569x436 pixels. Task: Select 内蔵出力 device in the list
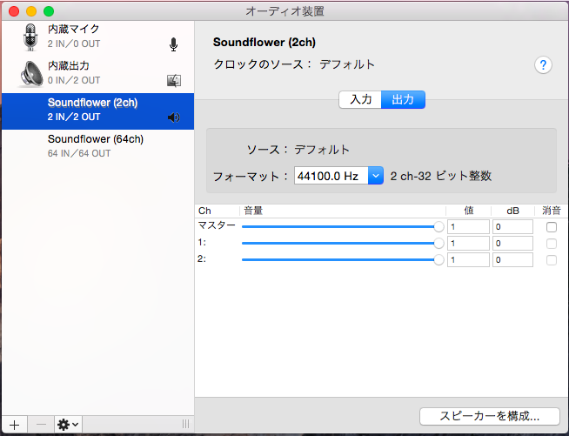click(x=98, y=74)
